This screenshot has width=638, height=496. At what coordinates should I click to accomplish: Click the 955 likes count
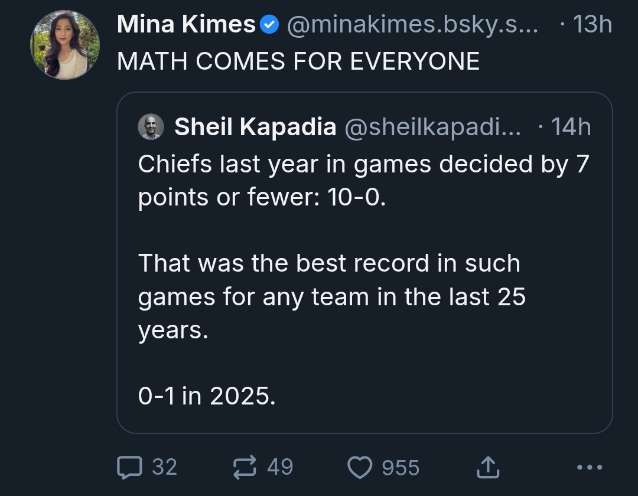click(x=401, y=467)
